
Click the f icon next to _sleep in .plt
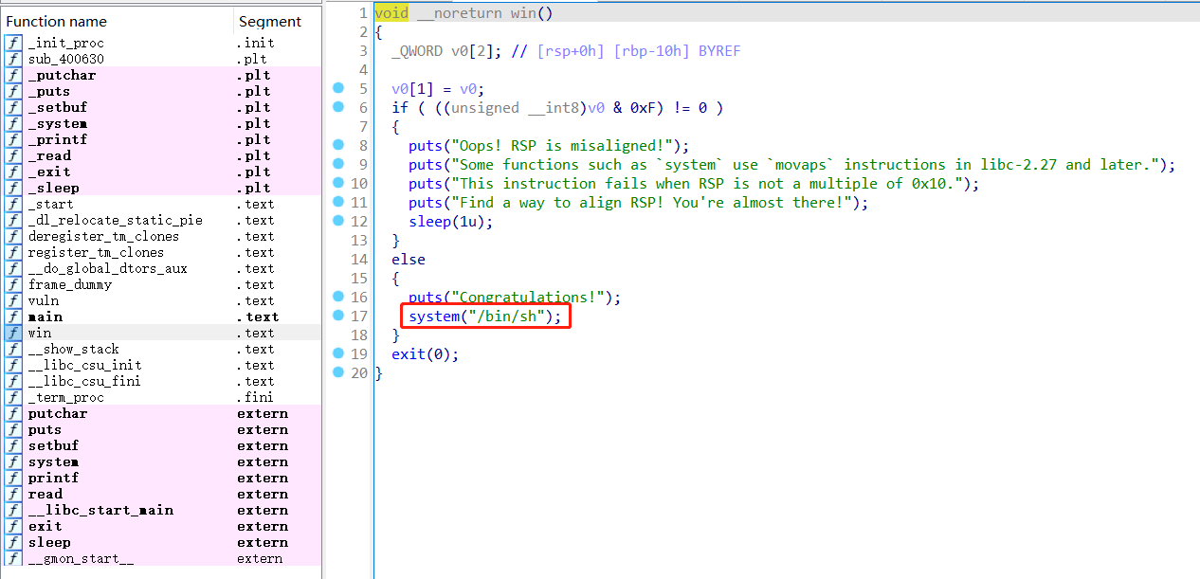coord(12,188)
